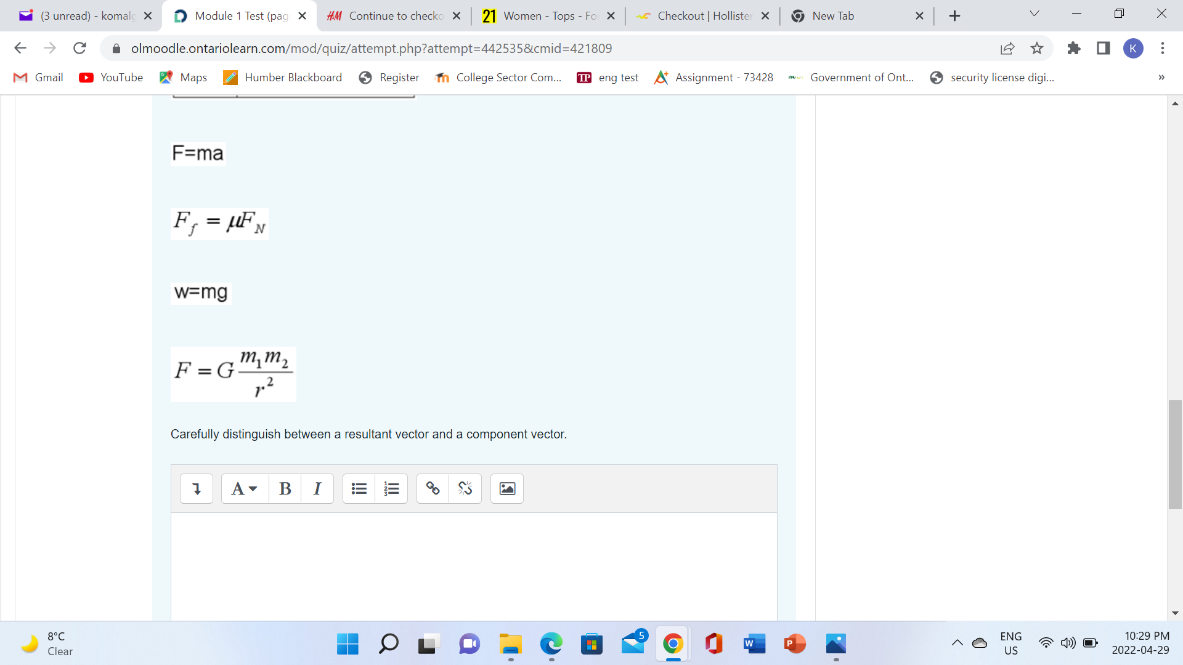This screenshot has width=1183, height=665.
Task: Click the page vertical scrollbar thumb
Action: tap(1174, 454)
